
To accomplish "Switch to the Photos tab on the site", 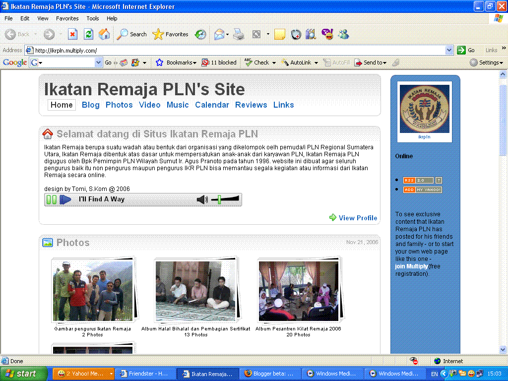I will 119,105.
